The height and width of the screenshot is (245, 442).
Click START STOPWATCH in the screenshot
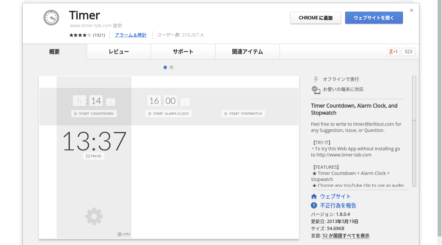point(243,114)
